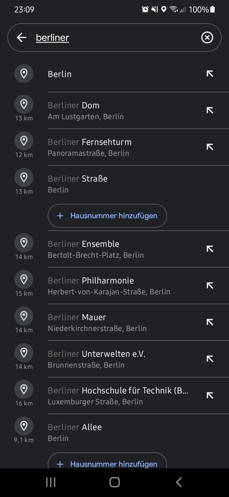Tap arrow icon next to Berliner Fernsehturm
The width and height of the screenshot is (229, 497).
pos(210,147)
